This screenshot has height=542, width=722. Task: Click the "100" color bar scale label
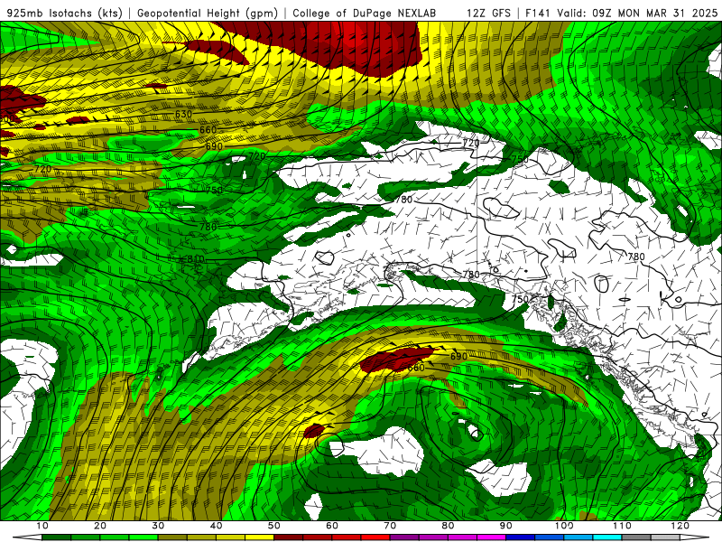pyautogui.click(x=564, y=526)
